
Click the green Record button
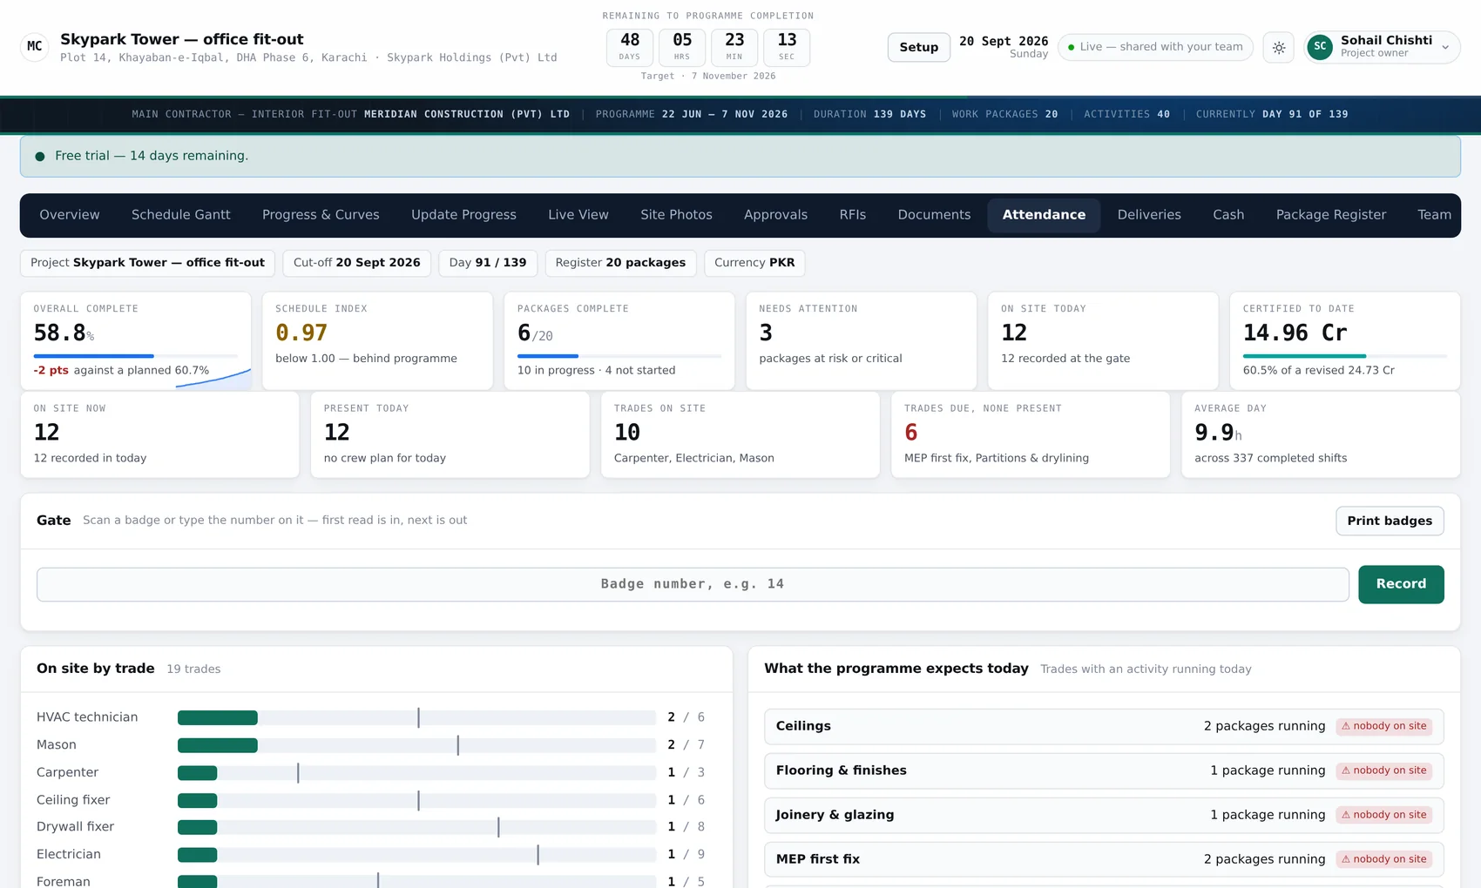point(1401,584)
